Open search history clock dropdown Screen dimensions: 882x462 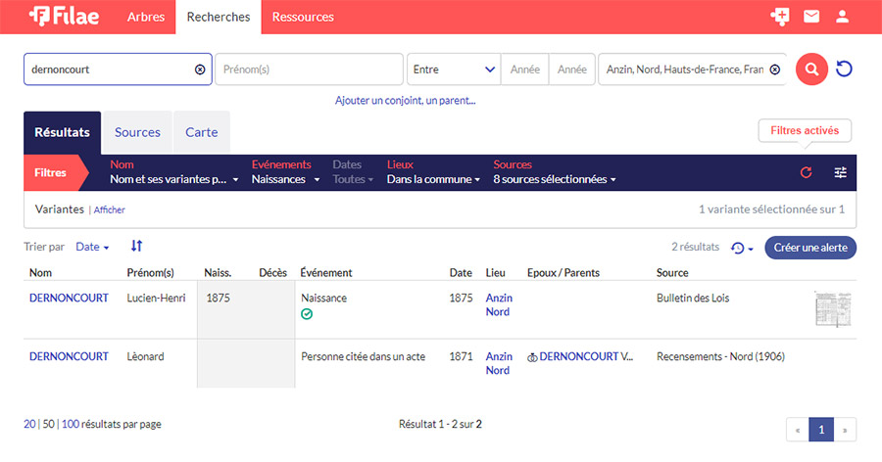click(742, 248)
